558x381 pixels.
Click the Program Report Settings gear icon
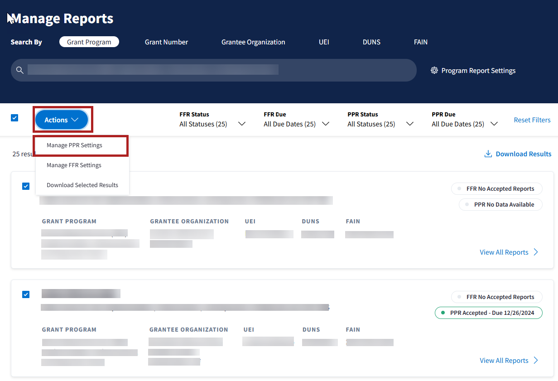[434, 71]
